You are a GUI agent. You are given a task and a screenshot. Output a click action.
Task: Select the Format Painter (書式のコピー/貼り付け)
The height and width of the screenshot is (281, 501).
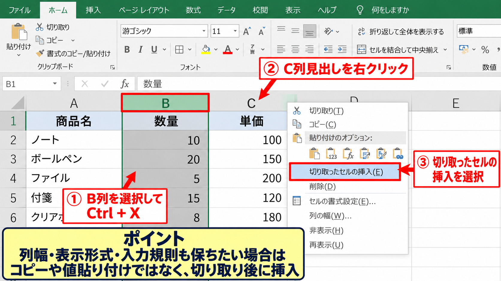coord(73,53)
